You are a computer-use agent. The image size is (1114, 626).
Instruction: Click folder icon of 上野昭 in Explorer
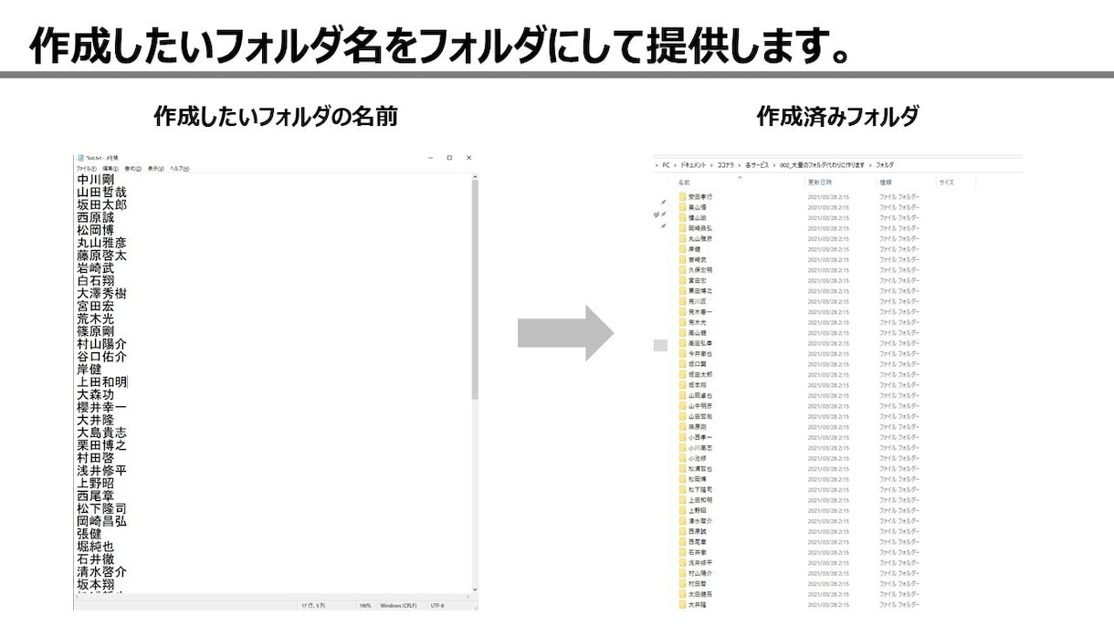pyautogui.click(x=682, y=511)
